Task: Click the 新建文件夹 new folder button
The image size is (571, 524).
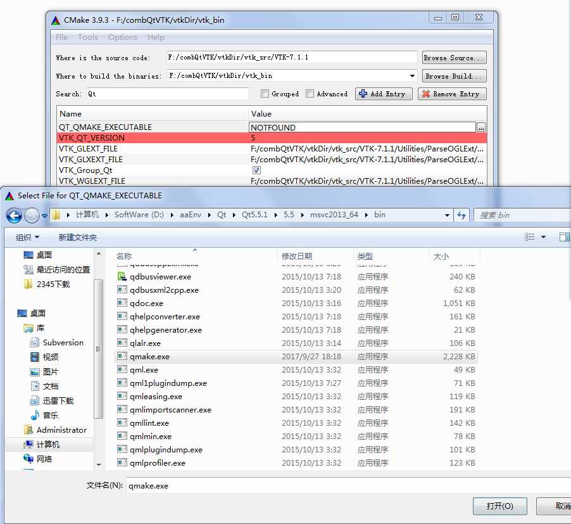Action: pyautogui.click(x=78, y=237)
